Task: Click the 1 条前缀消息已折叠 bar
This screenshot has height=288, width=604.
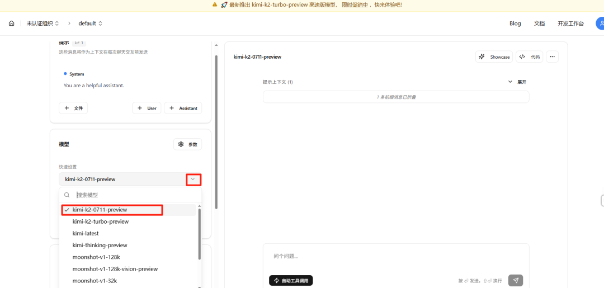Action: pos(396,97)
